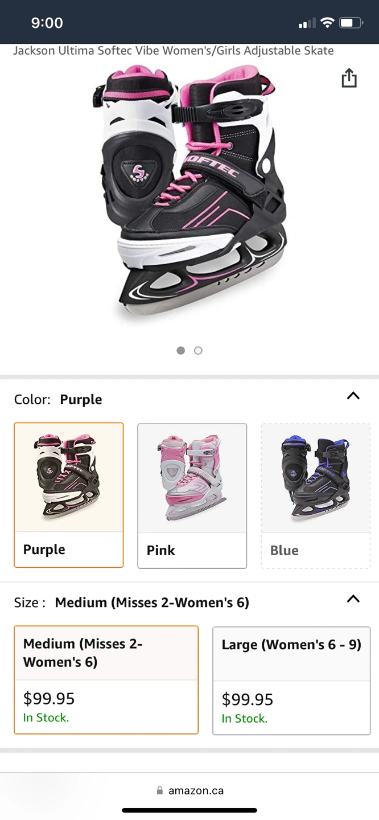Image resolution: width=379 pixels, height=820 pixels.
Task: Switch to the second image carousel dot
Action: point(198,350)
